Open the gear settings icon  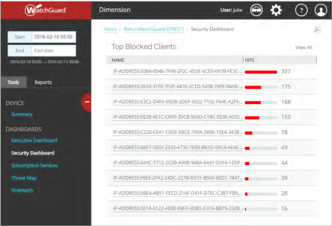coord(276,10)
